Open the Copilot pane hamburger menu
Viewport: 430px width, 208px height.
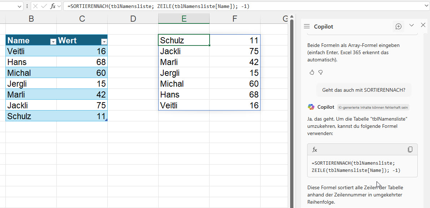[307, 26]
